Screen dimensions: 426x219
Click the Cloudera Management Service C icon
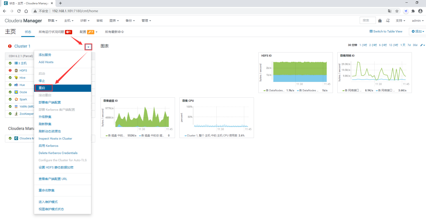pyautogui.click(x=16, y=138)
